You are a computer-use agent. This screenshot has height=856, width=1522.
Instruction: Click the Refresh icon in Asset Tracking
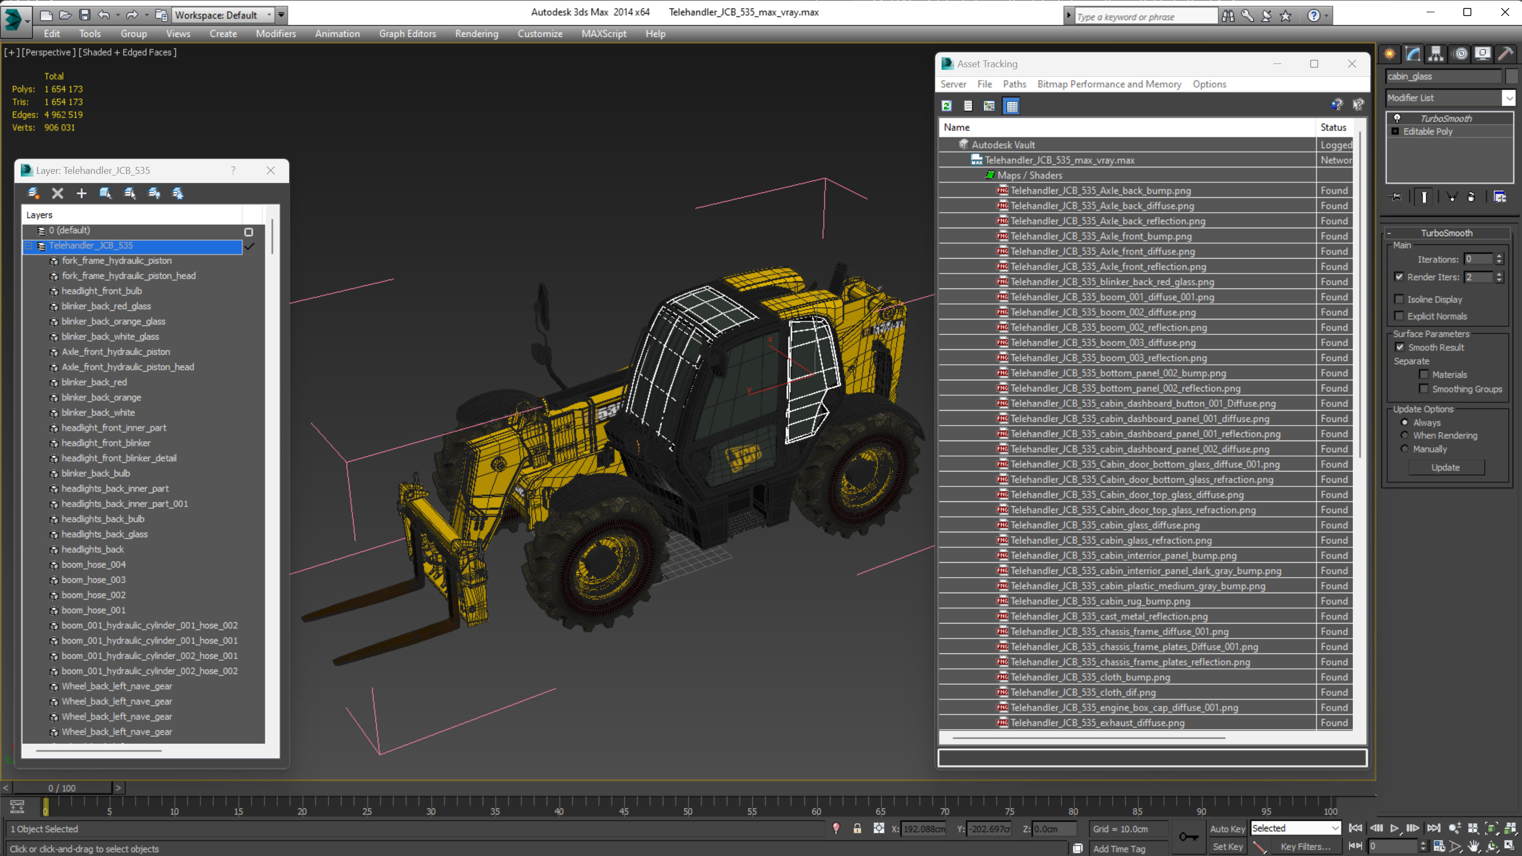click(x=946, y=106)
